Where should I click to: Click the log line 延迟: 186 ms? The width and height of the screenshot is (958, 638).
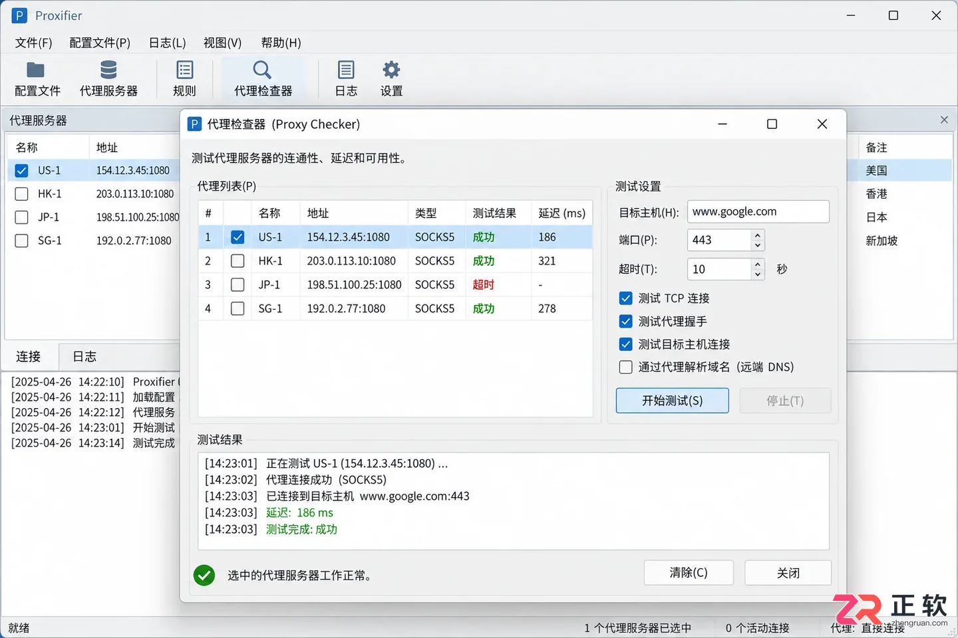(x=299, y=513)
